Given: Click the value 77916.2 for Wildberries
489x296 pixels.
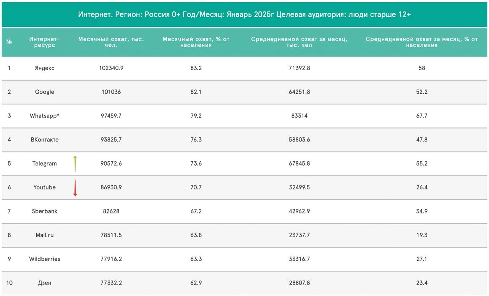Looking at the screenshot, I should (x=111, y=259).
